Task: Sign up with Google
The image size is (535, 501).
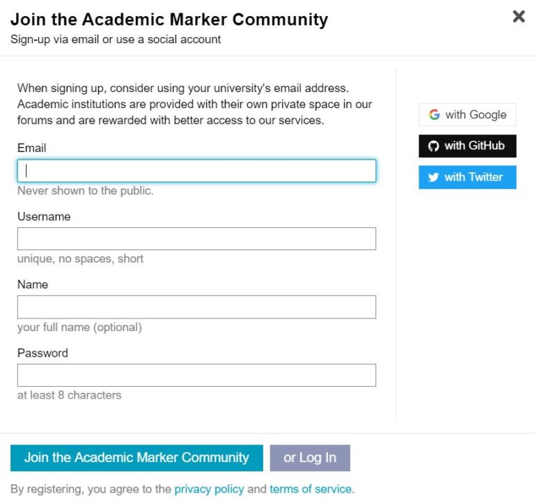Action: [x=467, y=115]
